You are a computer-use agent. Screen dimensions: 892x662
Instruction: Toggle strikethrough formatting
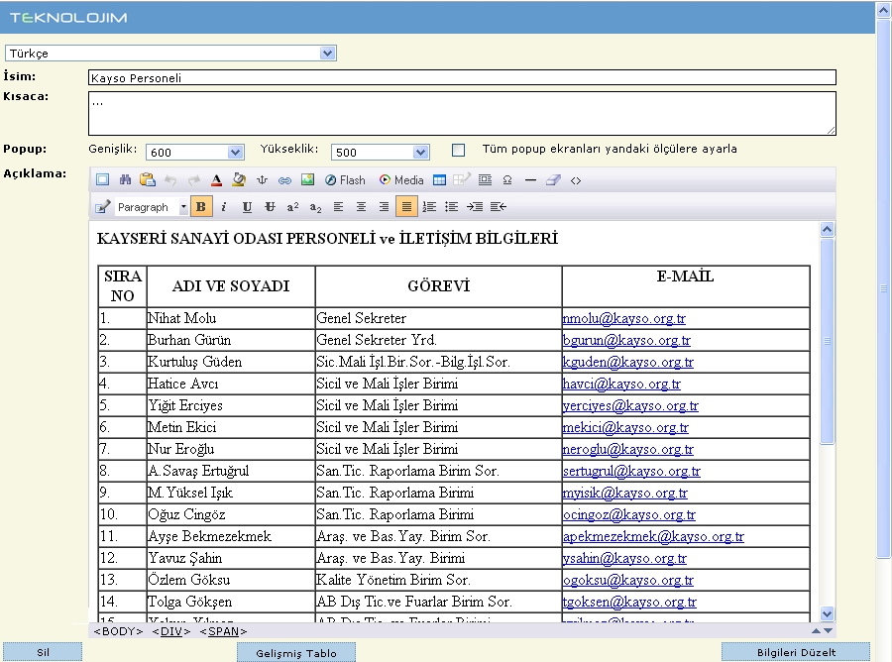tap(270, 206)
